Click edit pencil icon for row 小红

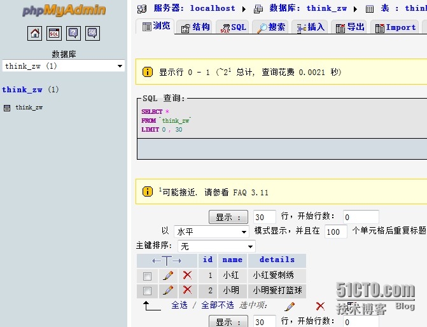coord(168,275)
